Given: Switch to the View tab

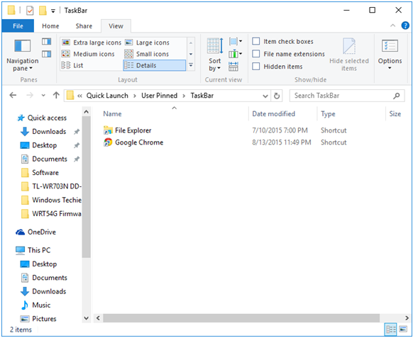Looking at the screenshot, I should coord(116,26).
